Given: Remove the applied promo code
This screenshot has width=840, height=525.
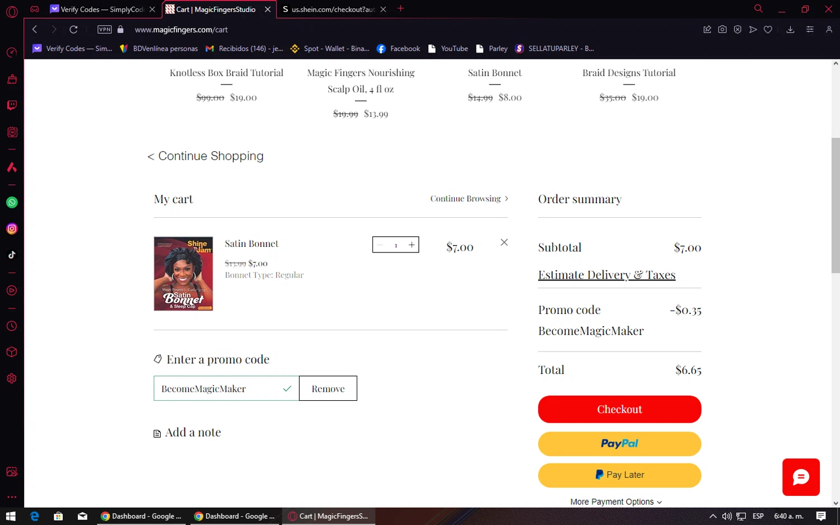Looking at the screenshot, I should (x=328, y=388).
